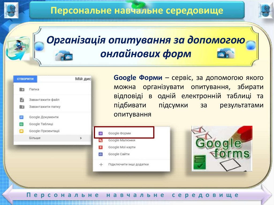The image size is (274, 205).
Task: Click the cloud devices icon right of title
Action: click(226, 53)
